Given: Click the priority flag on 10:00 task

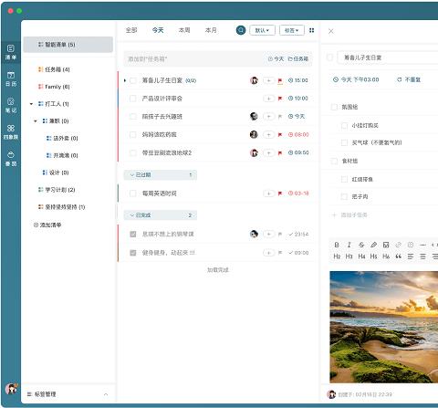Looking at the screenshot, I should coord(280,99).
